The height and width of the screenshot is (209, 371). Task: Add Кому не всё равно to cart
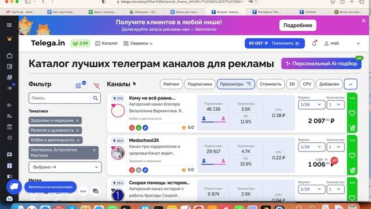pos(352,128)
